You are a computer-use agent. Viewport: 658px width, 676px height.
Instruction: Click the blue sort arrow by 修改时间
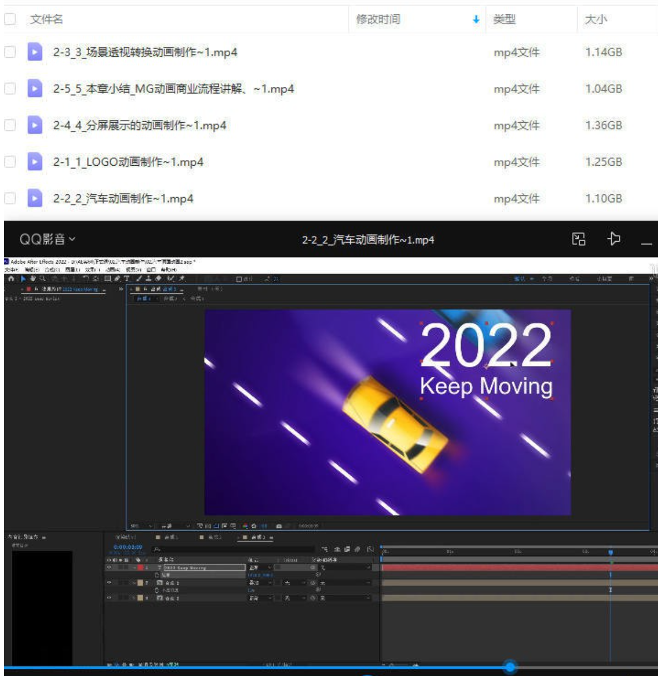pyautogui.click(x=476, y=20)
